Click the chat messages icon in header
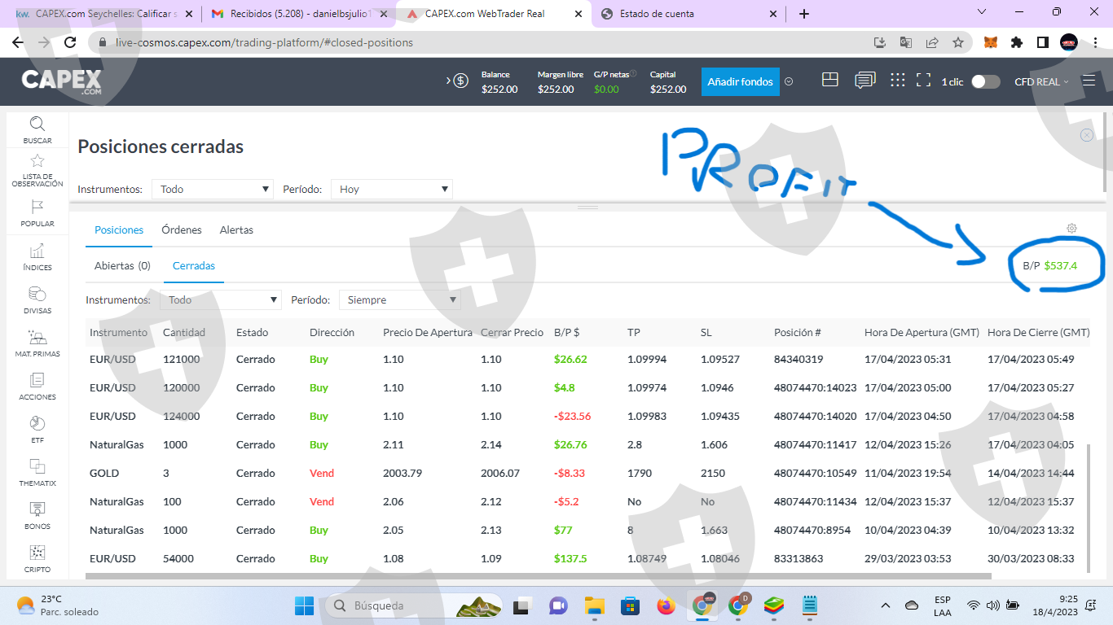The image size is (1113, 625). [865, 81]
